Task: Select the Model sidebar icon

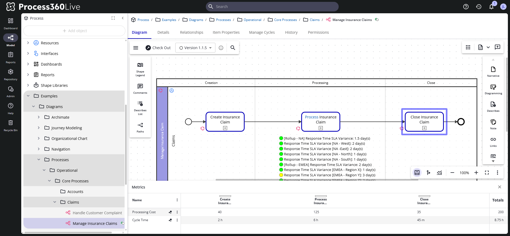Action: click(11, 40)
